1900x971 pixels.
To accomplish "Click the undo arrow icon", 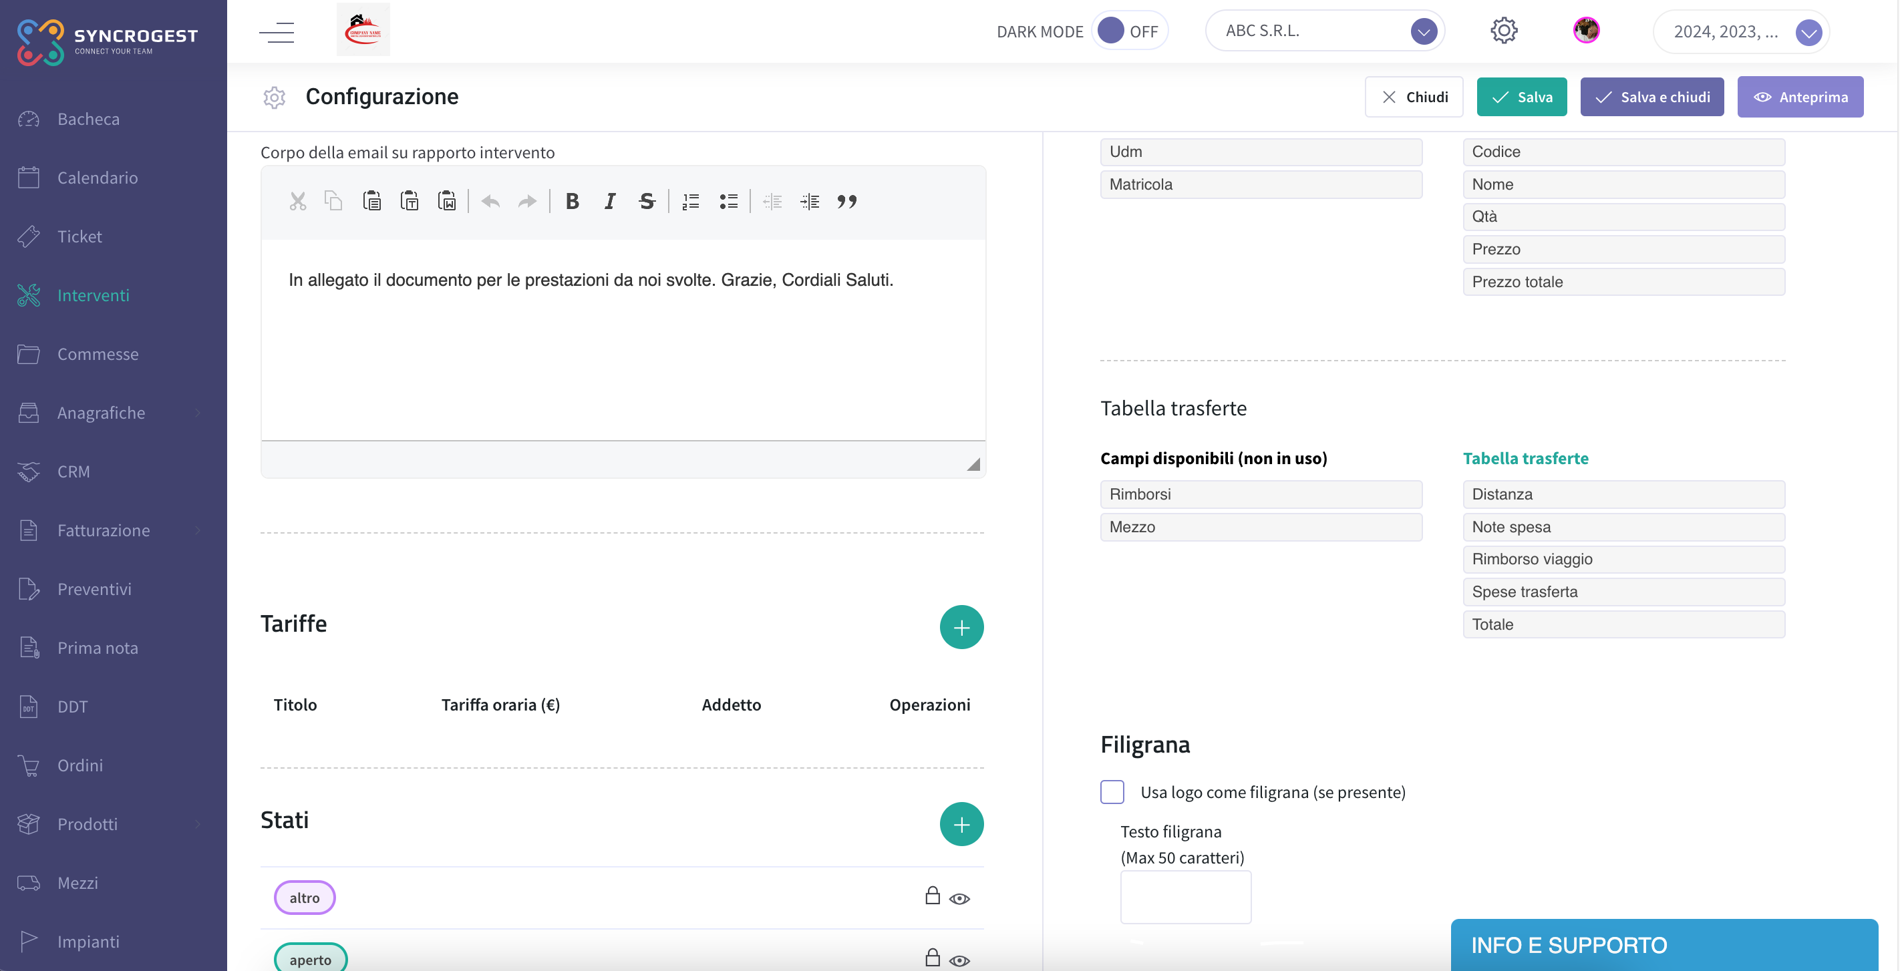I will coord(490,200).
